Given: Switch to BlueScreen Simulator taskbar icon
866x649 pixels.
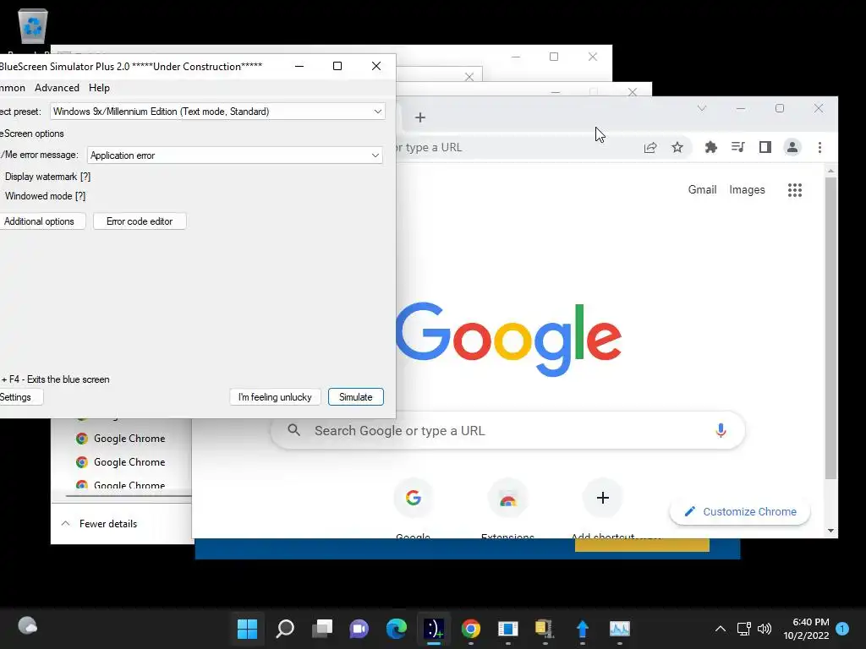Looking at the screenshot, I should (434, 629).
